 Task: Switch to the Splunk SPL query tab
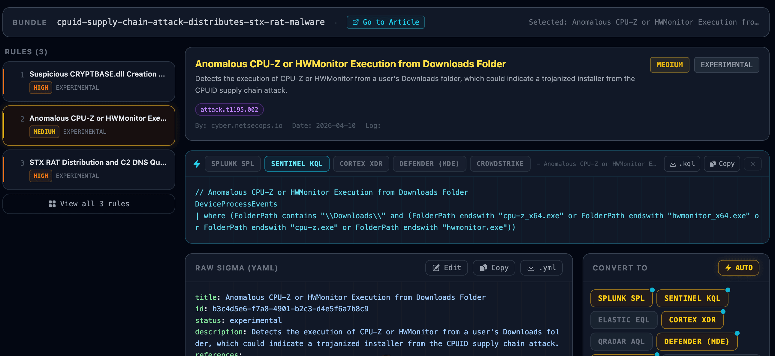click(233, 164)
